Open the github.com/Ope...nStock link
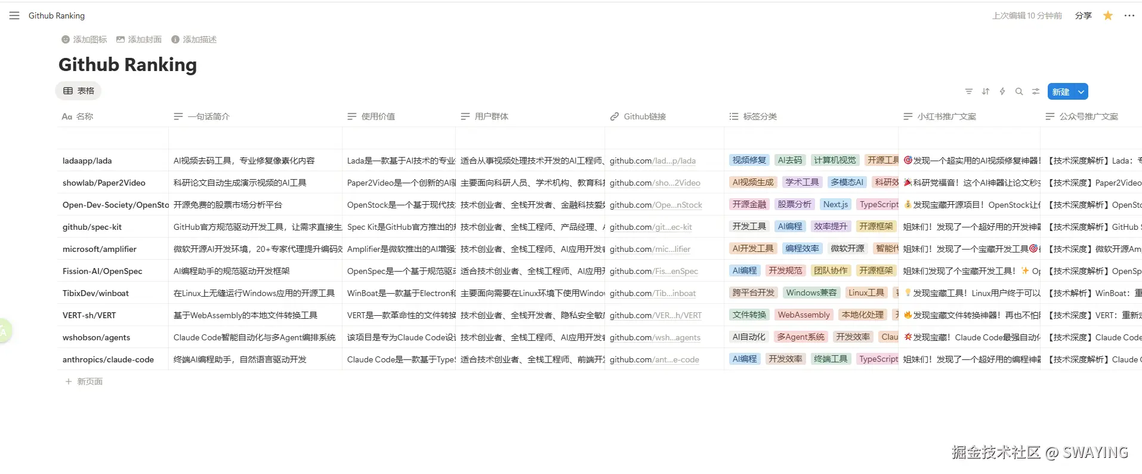The image size is (1142, 474). (656, 205)
